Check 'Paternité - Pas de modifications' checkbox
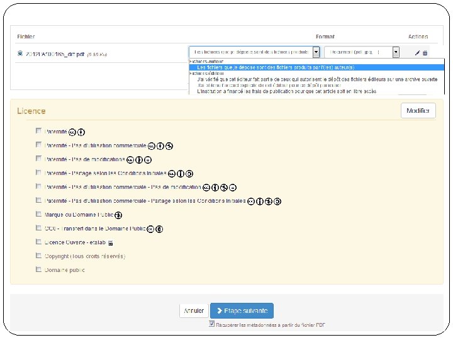453x340 pixels. [38, 158]
